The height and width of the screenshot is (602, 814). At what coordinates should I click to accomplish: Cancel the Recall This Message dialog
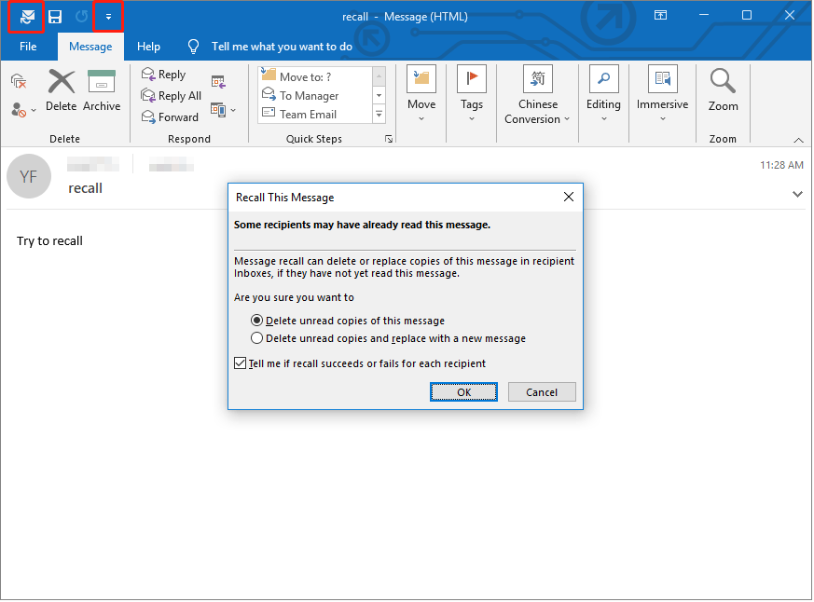542,391
